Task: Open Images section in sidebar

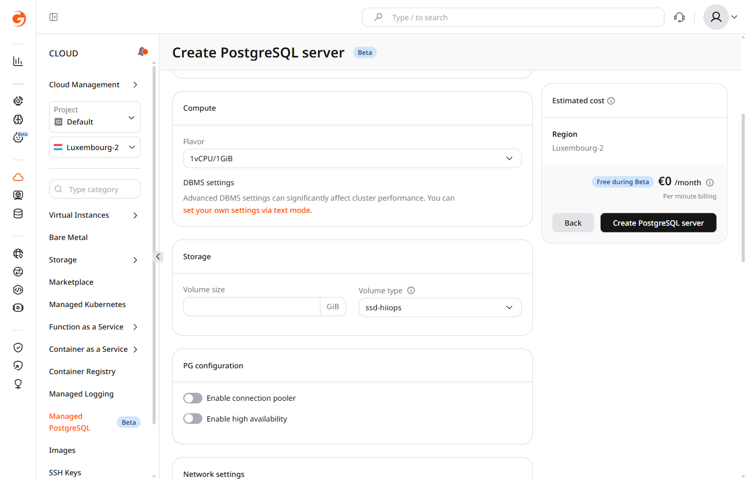Action: 62,450
